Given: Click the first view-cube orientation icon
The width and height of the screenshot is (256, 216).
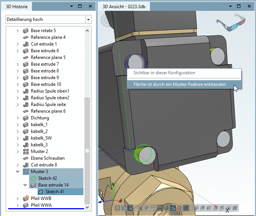Looking at the screenshot, I should [196, 208].
